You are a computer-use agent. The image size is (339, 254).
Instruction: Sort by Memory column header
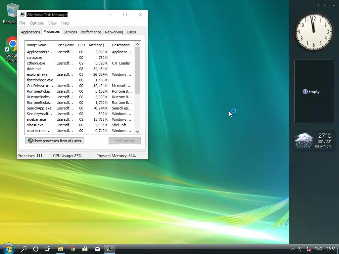tap(98, 45)
